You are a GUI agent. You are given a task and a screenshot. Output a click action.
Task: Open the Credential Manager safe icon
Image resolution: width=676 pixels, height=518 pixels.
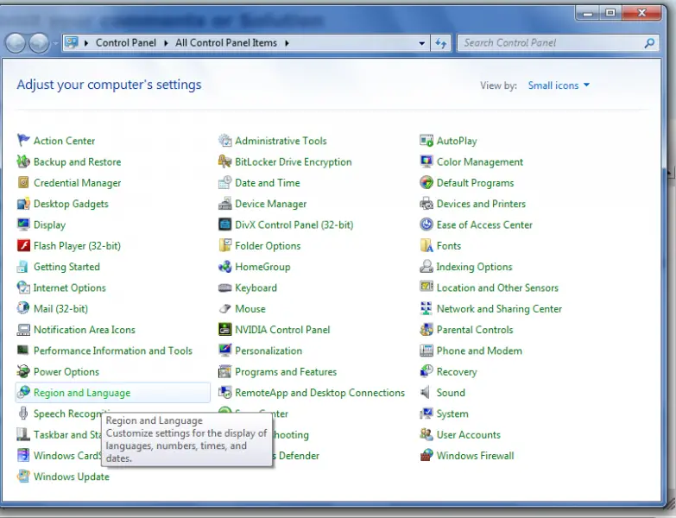23,183
